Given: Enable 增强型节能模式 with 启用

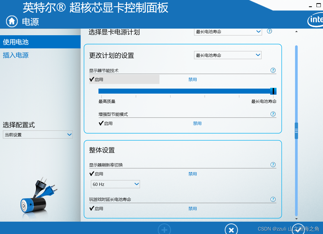Looking at the screenshot, I should click(106, 123).
